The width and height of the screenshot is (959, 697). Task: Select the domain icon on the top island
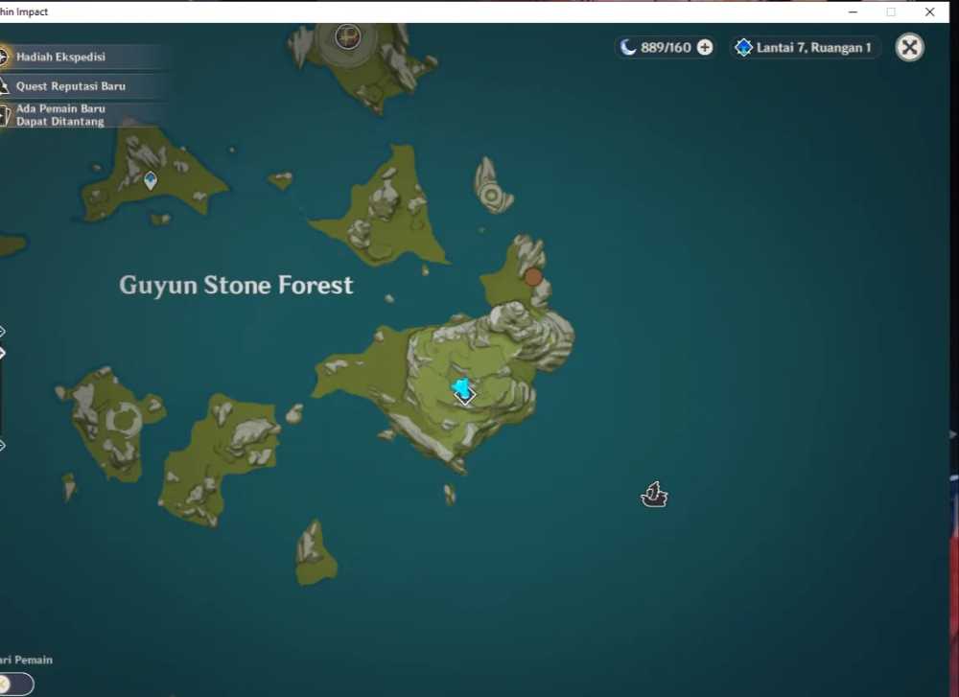click(x=347, y=37)
